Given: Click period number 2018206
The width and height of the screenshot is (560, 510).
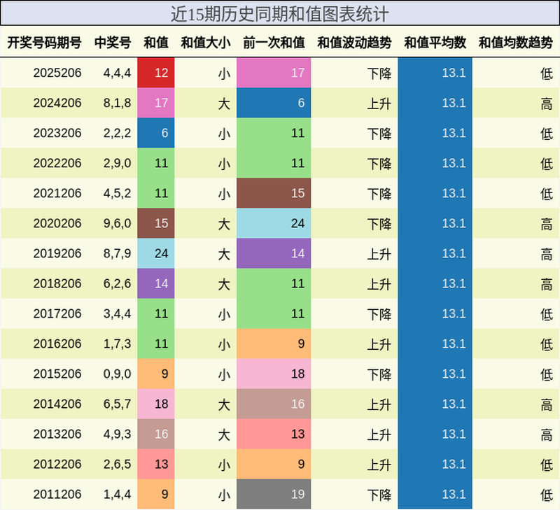Looking at the screenshot, I should 57,283.
